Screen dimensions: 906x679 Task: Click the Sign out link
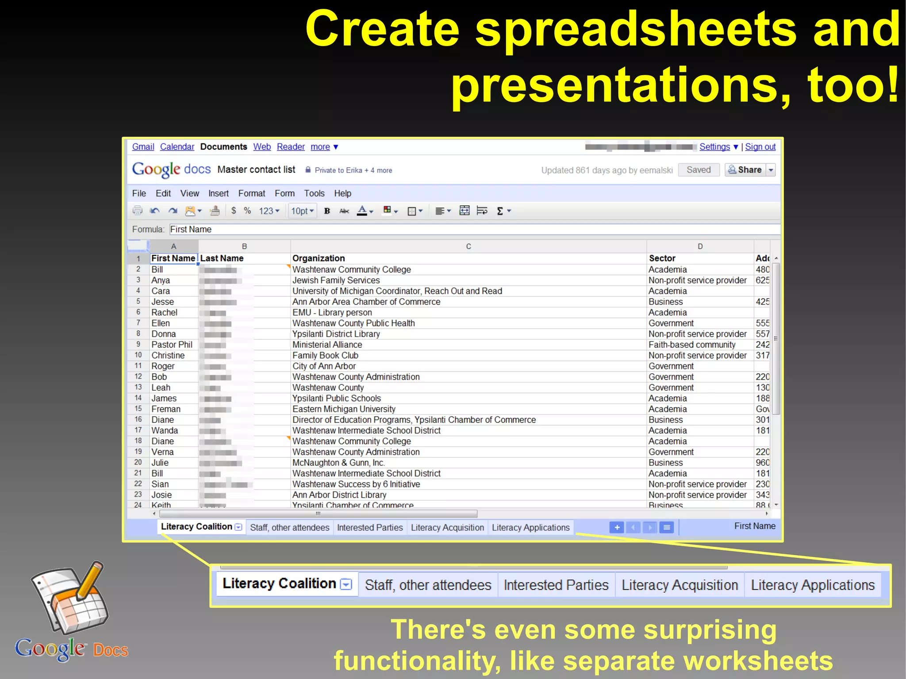point(760,147)
